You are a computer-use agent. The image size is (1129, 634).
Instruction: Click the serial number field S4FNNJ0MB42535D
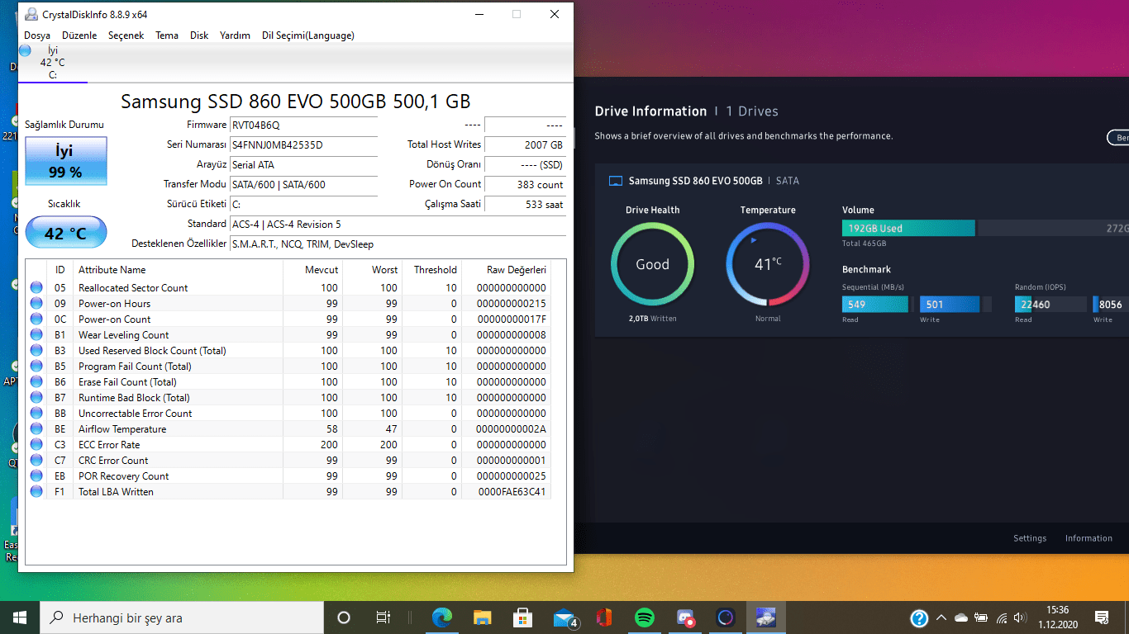[303, 145]
